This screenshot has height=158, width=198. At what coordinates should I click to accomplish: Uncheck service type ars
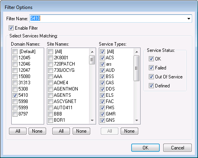[x=102, y=64]
